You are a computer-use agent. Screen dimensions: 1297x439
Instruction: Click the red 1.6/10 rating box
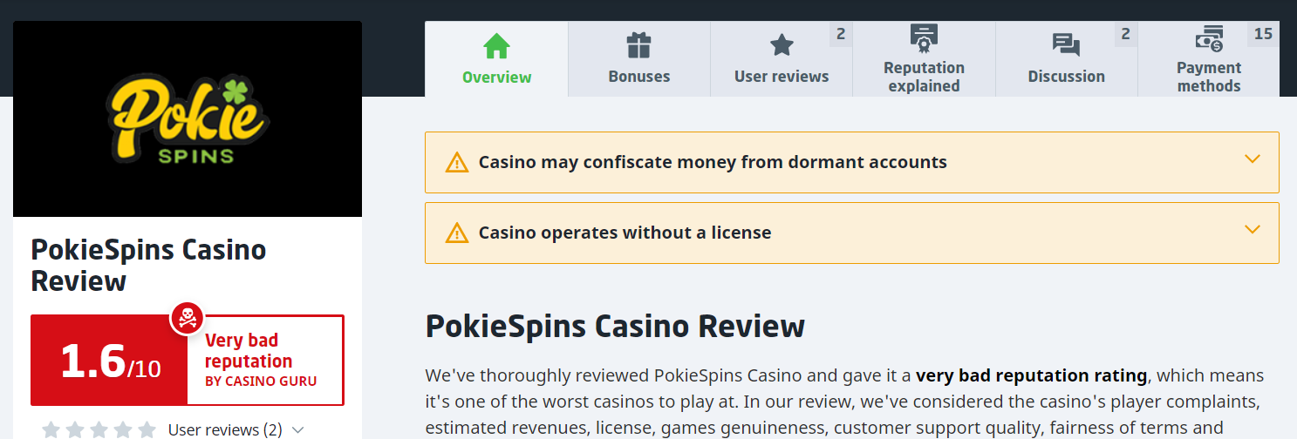(x=109, y=361)
